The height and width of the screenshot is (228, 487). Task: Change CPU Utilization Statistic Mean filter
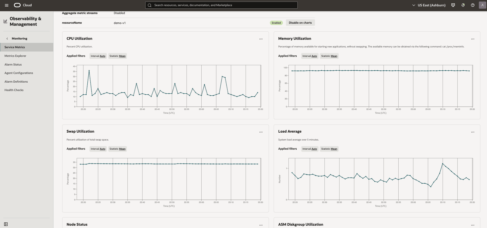coord(117,56)
